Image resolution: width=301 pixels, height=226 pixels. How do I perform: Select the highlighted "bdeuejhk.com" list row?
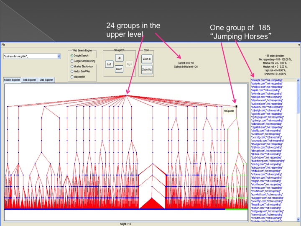[273, 80]
